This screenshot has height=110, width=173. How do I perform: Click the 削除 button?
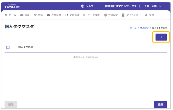pyautogui.click(x=11, y=104)
